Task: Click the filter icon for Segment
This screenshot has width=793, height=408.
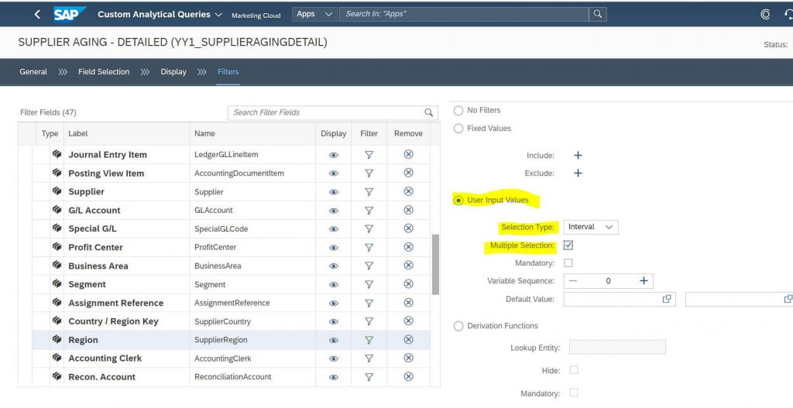Action: coord(369,284)
